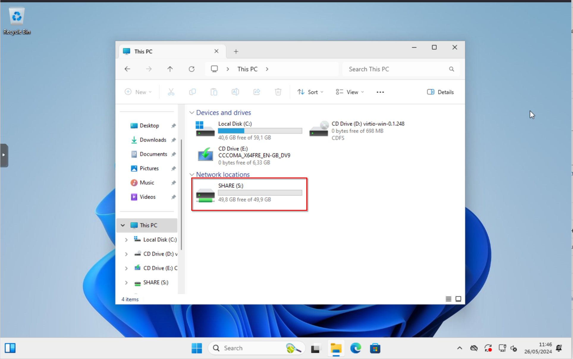Click the OneDrive cloud tray icon
The height and width of the screenshot is (359, 573).
[474, 348]
